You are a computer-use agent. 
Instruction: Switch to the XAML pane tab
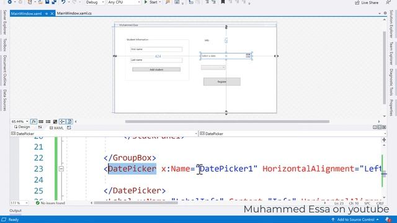click(56, 128)
